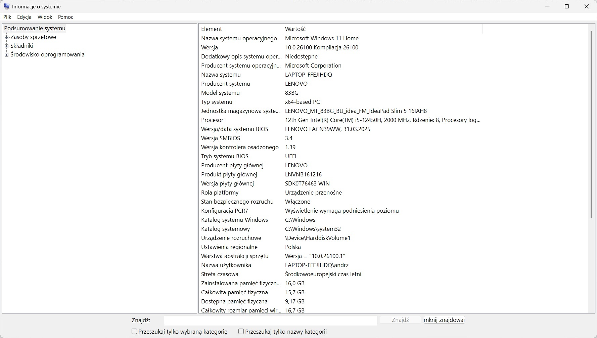This screenshot has height=338, width=597.
Task: Select the Wersja kontrolera osadzonego row
Action: (x=341, y=147)
